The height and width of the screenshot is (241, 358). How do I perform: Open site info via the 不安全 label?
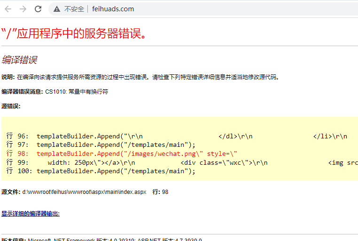tap(74, 9)
